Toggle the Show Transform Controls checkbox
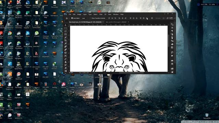 [x=90, y=18]
